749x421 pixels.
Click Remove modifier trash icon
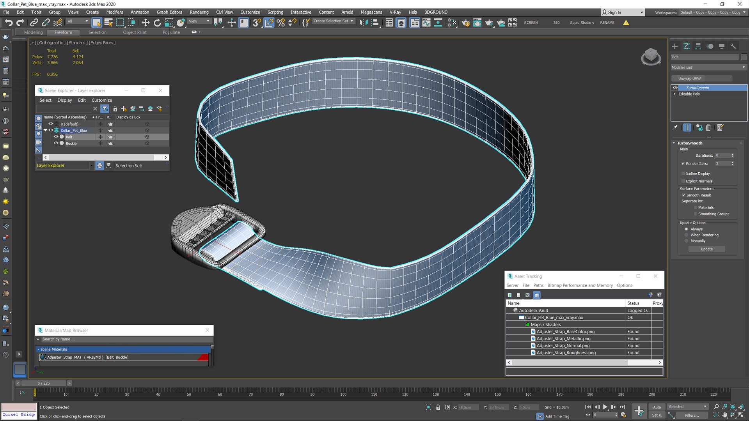click(708, 127)
